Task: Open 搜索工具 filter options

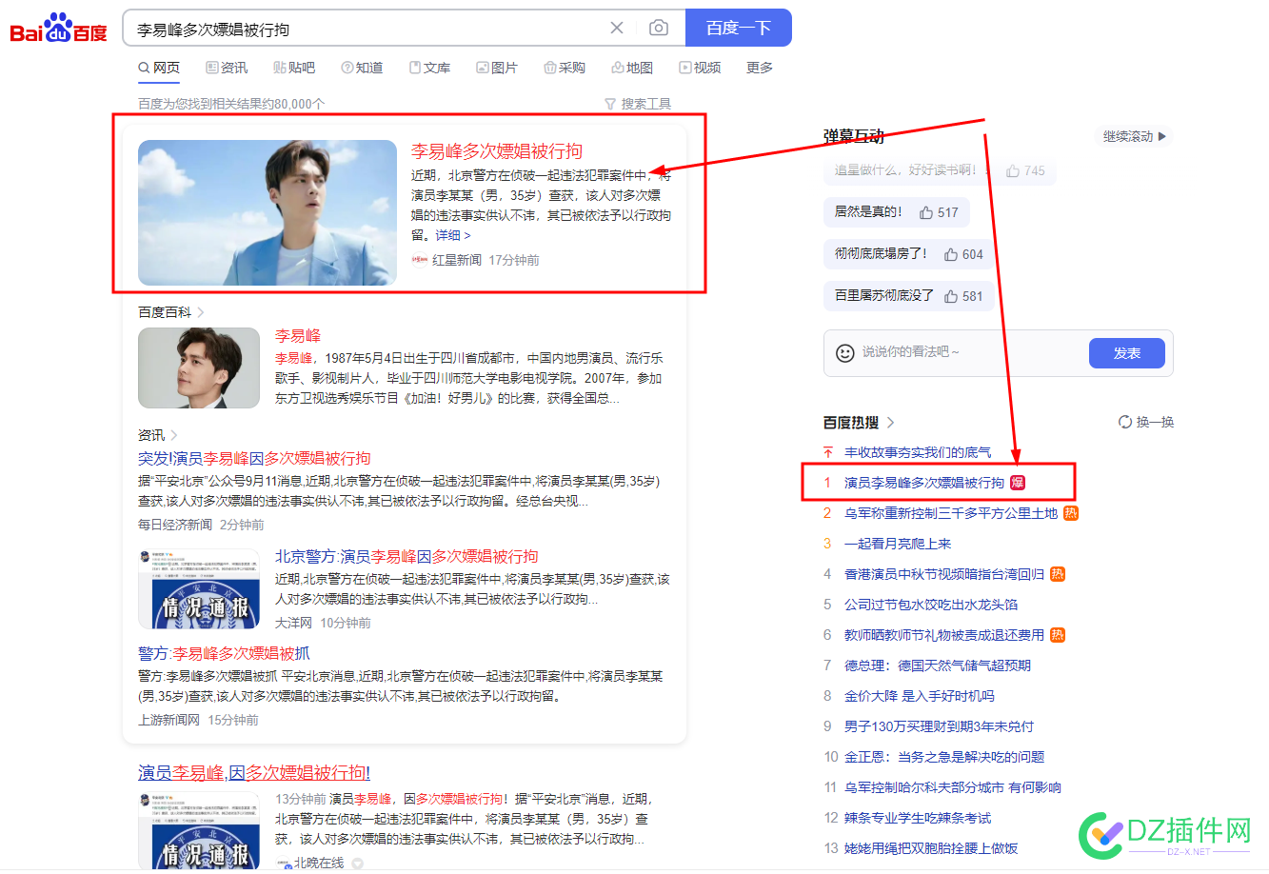Action: point(638,104)
